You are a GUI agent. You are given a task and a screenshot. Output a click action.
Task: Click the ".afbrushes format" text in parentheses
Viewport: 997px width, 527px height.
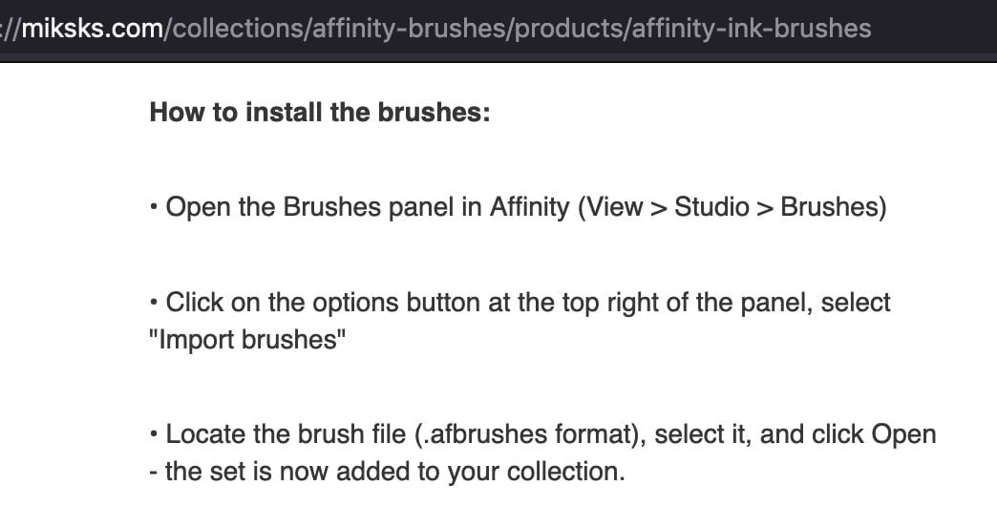pyautogui.click(x=526, y=434)
